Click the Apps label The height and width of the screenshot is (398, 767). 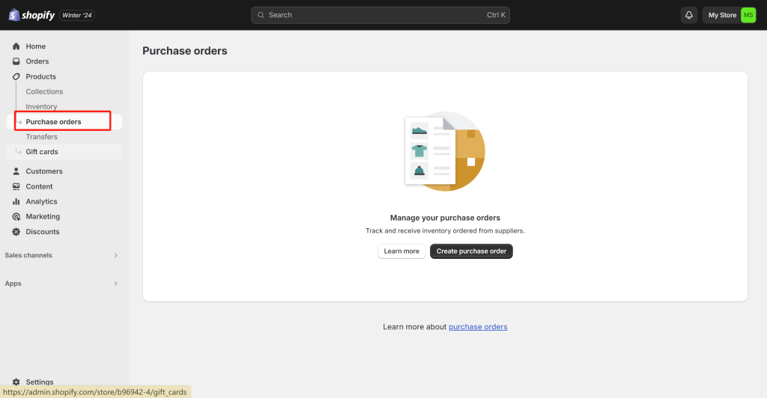point(13,284)
